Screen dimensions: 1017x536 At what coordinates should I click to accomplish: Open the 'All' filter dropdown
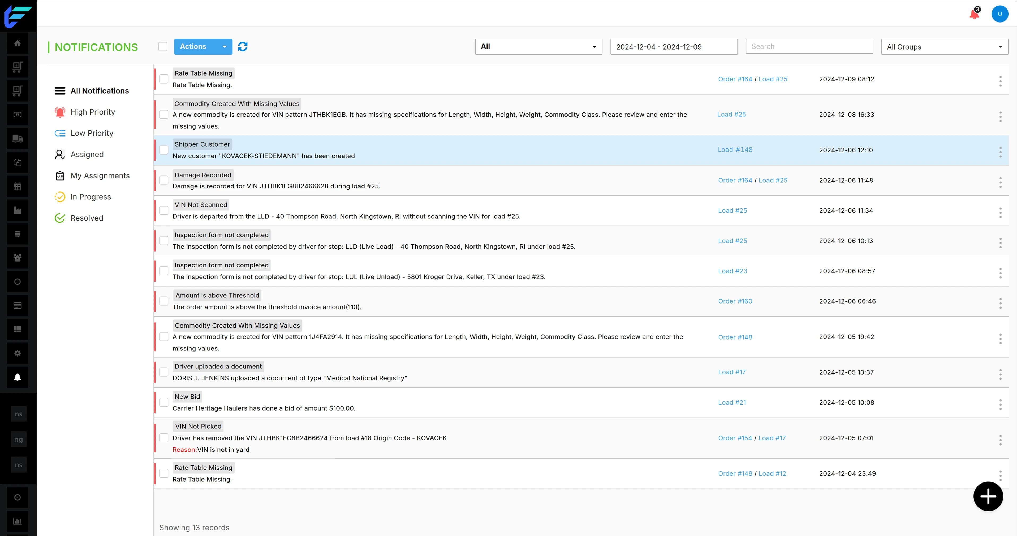point(538,47)
